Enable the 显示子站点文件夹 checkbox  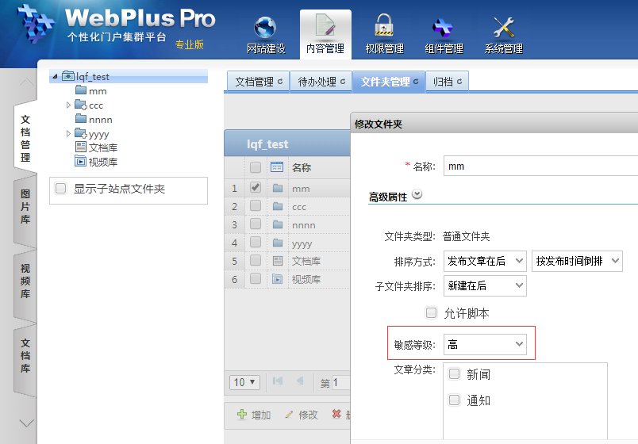61,189
